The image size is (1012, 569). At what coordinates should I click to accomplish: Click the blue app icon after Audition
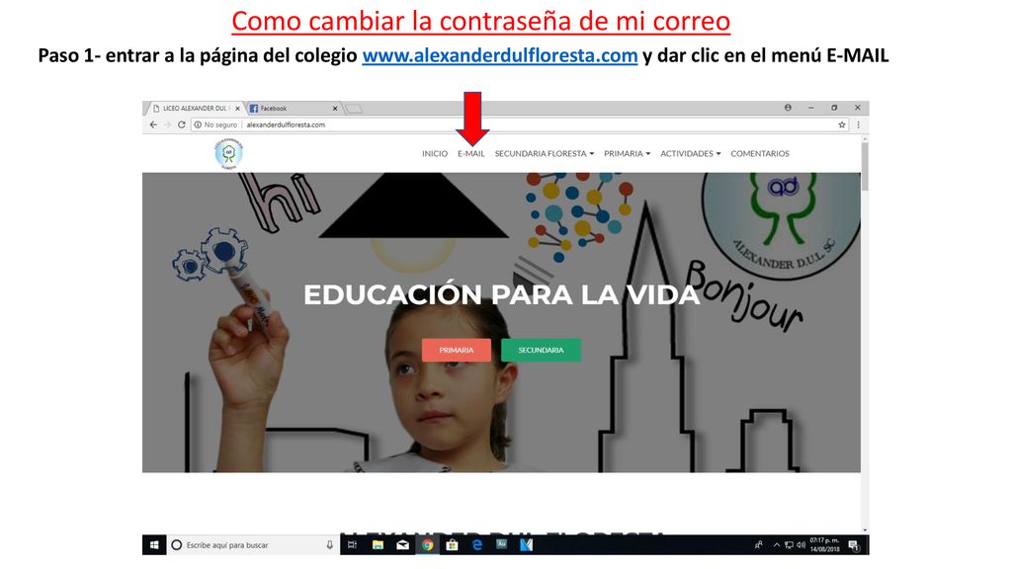tap(527, 545)
